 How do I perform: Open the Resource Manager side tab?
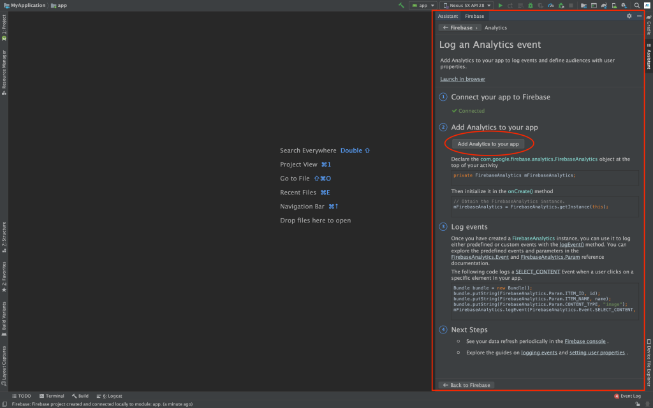coord(4,73)
